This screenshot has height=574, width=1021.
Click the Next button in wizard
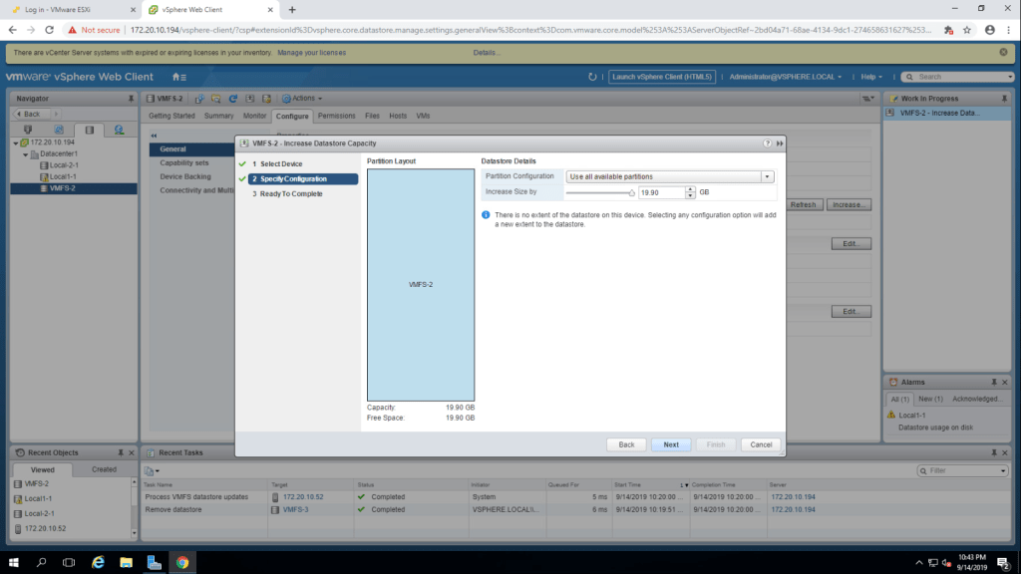coord(671,444)
